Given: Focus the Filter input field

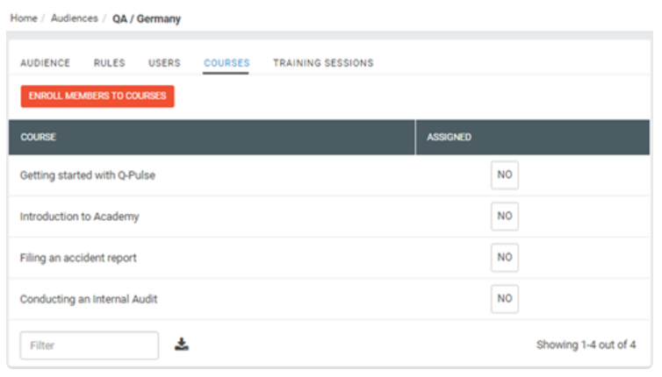Looking at the screenshot, I should tap(90, 345).
